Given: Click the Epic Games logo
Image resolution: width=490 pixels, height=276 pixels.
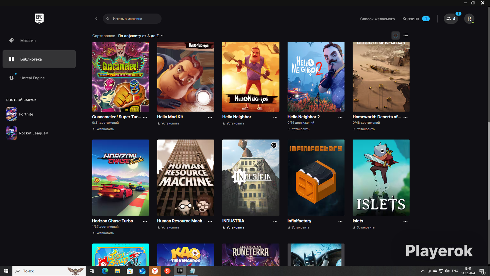Looking at the screenshot, I should (x=39, y=18).
